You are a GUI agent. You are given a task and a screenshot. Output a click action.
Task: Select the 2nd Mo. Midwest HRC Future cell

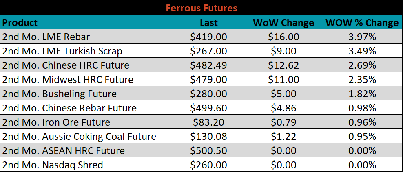[x=86, y=79]
